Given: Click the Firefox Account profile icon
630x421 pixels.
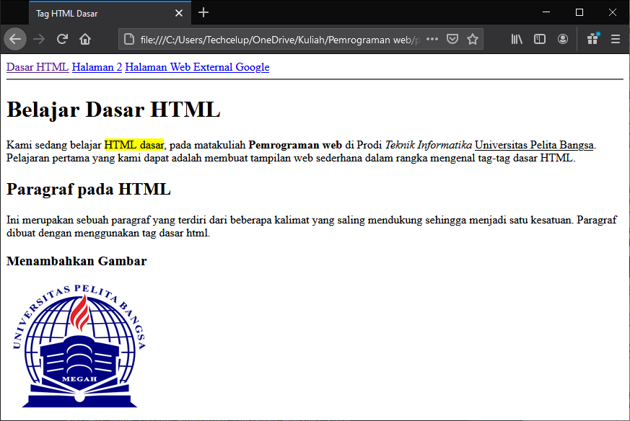Looking at the screenshot, I should 563,39.
